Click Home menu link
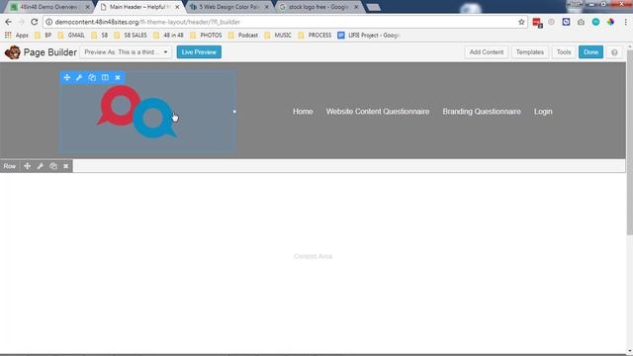This screenshot has width=633, height=356. 303,112
